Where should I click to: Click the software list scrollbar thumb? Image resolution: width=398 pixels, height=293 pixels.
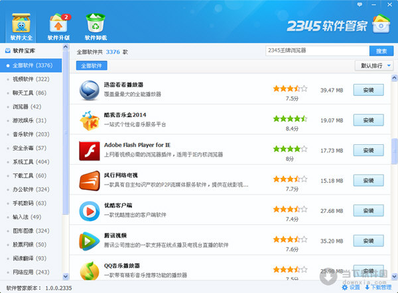point(394,151)
